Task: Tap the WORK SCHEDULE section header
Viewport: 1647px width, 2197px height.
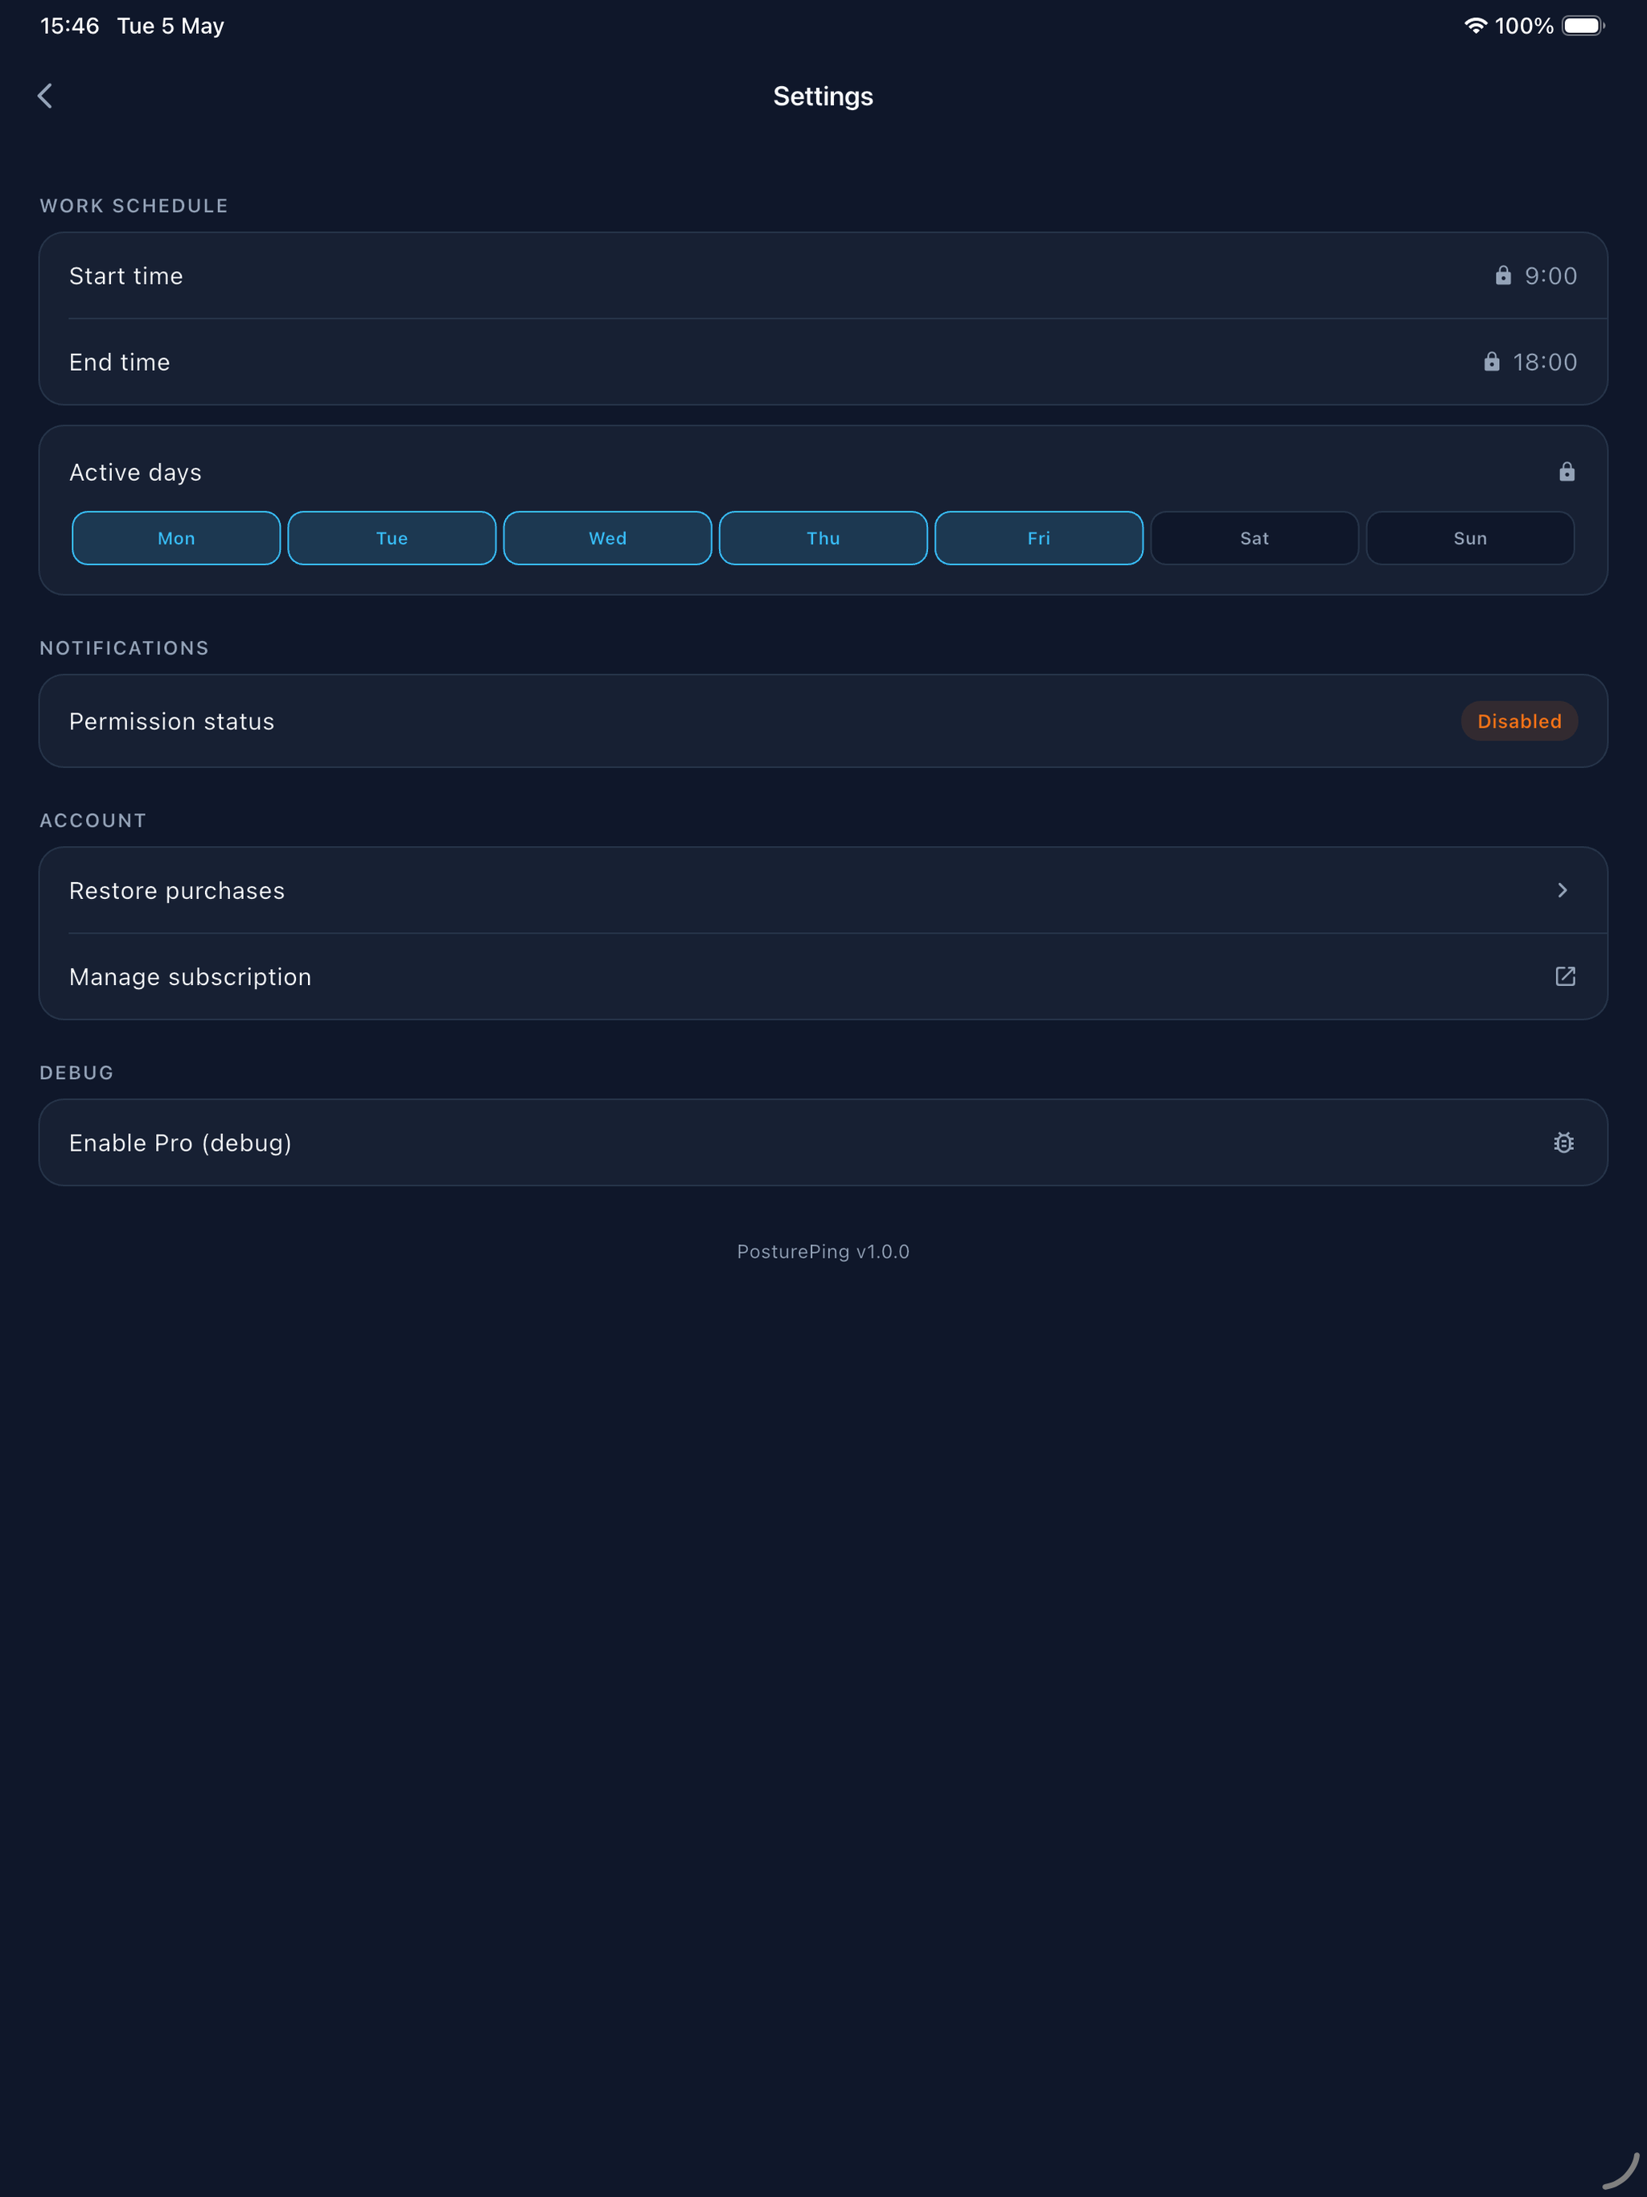Action: [134, 206]
